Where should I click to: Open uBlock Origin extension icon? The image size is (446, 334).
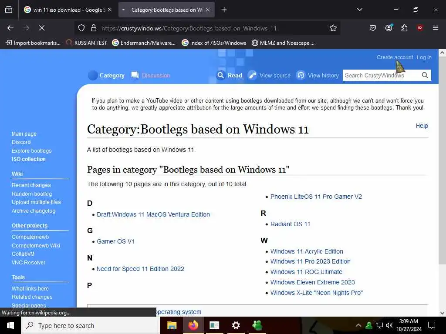click(x=419, y=28)
